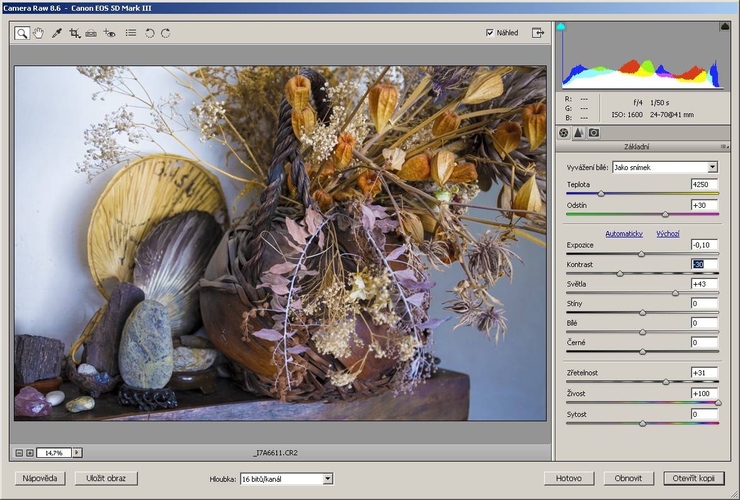This screenshot has width=740, height=500.
Task: Rotate image 90° counterclockwise
Action: (149, 33)
